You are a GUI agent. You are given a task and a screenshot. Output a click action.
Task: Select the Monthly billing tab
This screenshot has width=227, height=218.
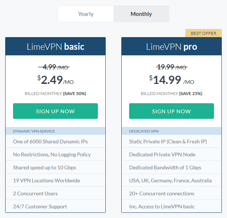[141, 14]
